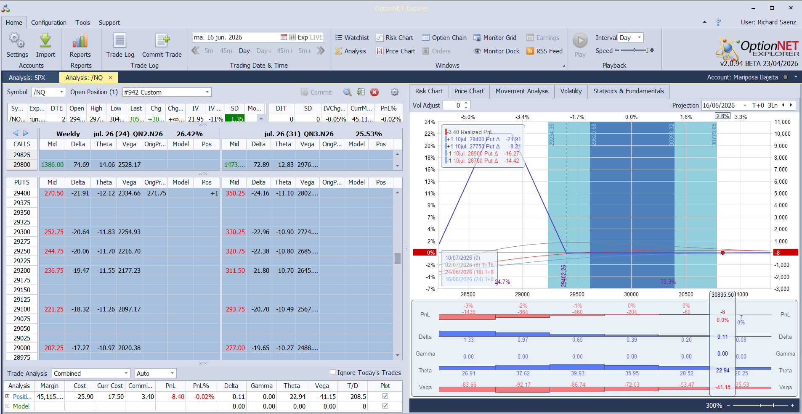Go to previous expiration with the left blue arrow

(16, 133)
